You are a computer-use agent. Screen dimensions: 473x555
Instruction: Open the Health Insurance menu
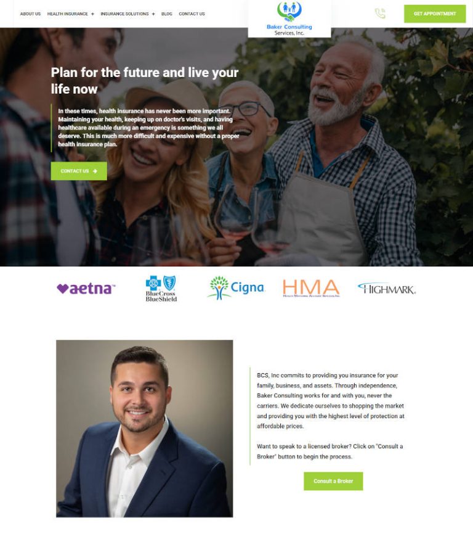pyautogui.click(x=68, y=14)
